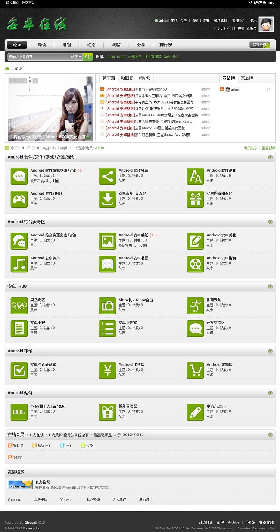Image resolution: width=280 pixels, height=532 pixels.
Task: Open the 安卓网认证商家 checkmark icon
Action: tap(19, 370)
